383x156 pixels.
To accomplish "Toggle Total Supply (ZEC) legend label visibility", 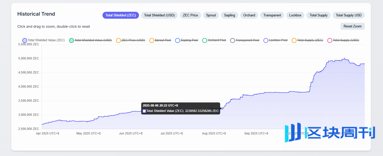I will [310, 40].
